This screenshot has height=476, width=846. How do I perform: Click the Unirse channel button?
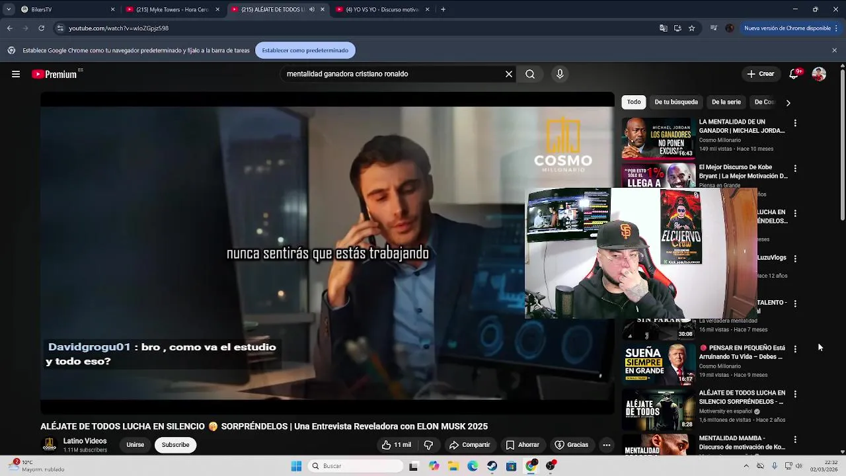[x=135, y=445]
